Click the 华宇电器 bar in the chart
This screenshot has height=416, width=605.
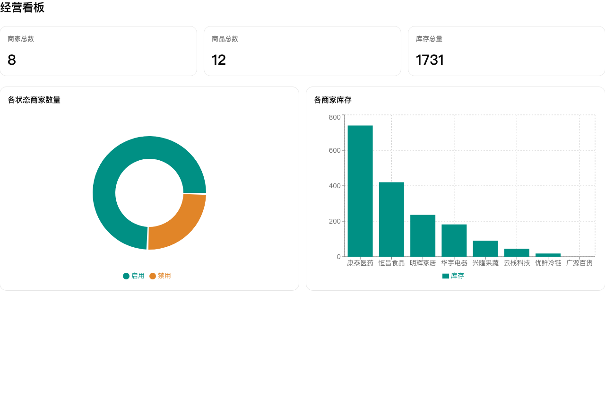point(454,241)
